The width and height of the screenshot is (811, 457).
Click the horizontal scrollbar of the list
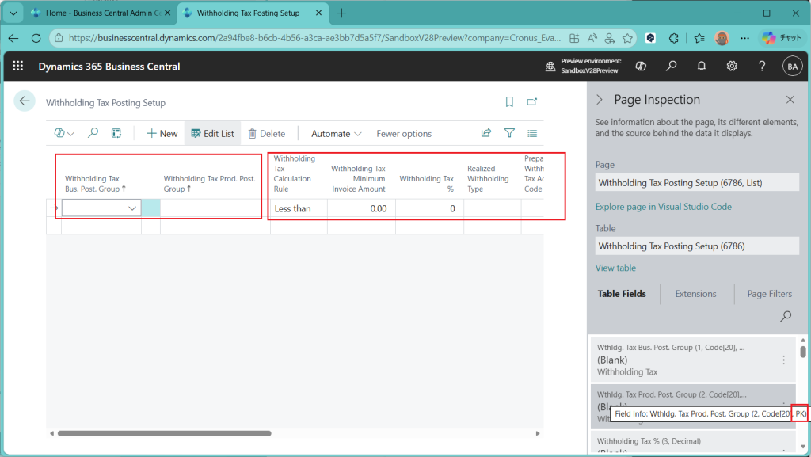[x=164, y=433]
